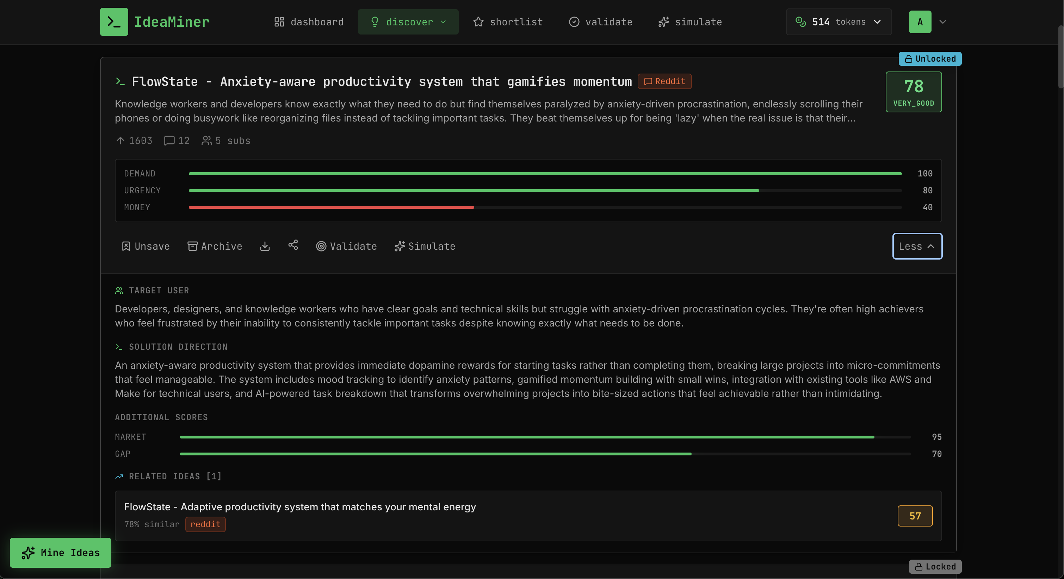Click the MONEY score bar

330,207
